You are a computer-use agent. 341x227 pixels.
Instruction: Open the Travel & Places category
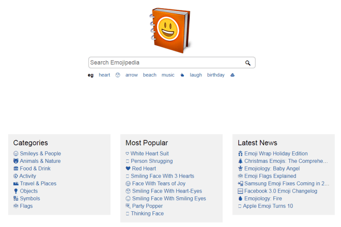click(x=38, y=184)
